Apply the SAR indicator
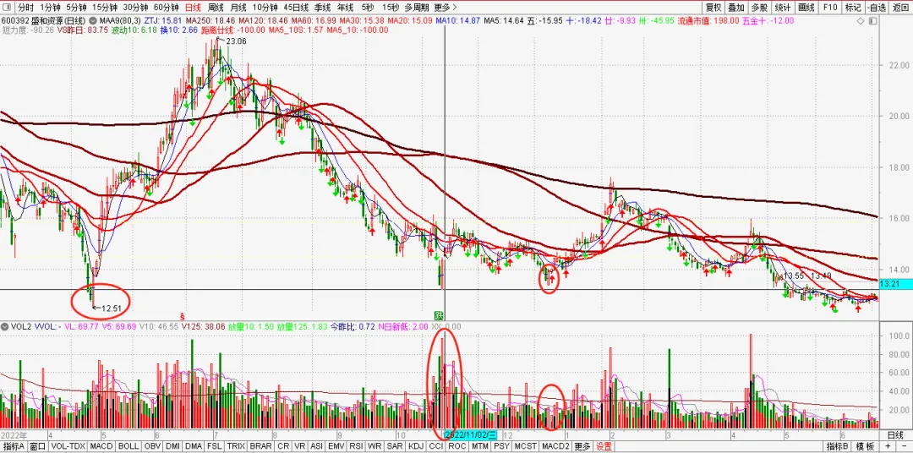The height and width of the screenshot is (453, 913). click(395, 446)
